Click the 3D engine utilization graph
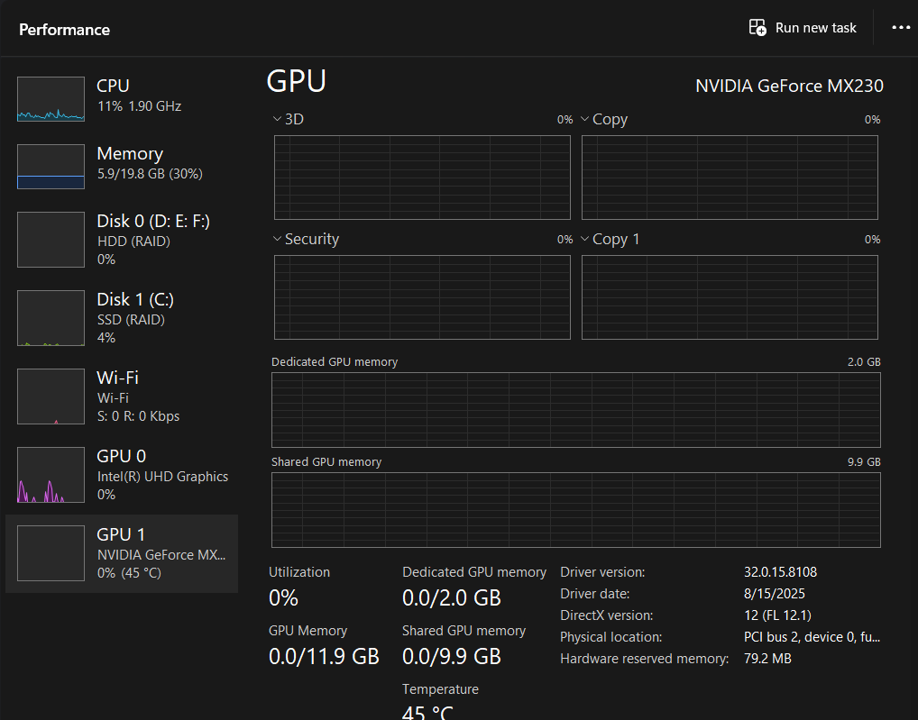Viewport: 918px width, 720px height. tap(422, 178)
